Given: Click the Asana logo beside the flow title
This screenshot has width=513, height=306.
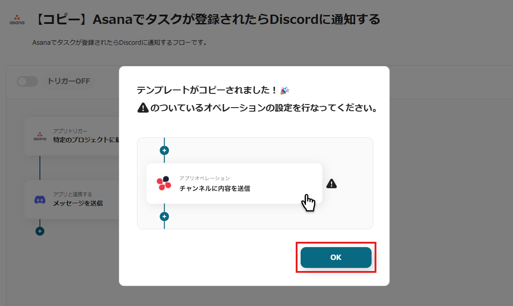Looking at the screenshot, I should 17,19.
